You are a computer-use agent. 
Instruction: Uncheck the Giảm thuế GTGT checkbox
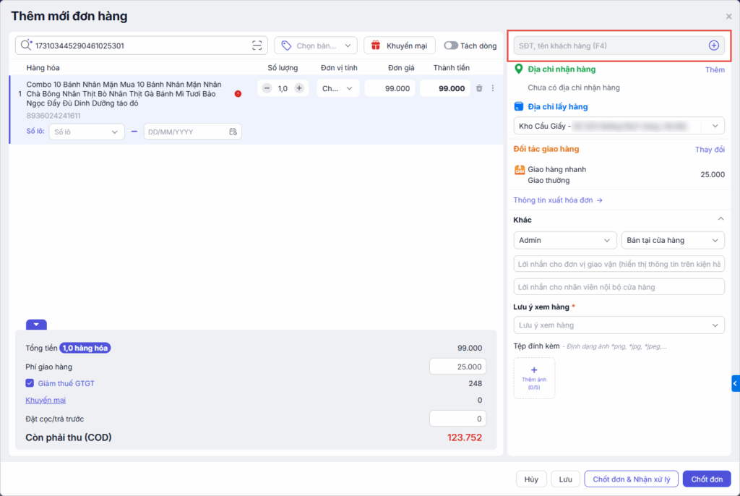tap(30, 383)
